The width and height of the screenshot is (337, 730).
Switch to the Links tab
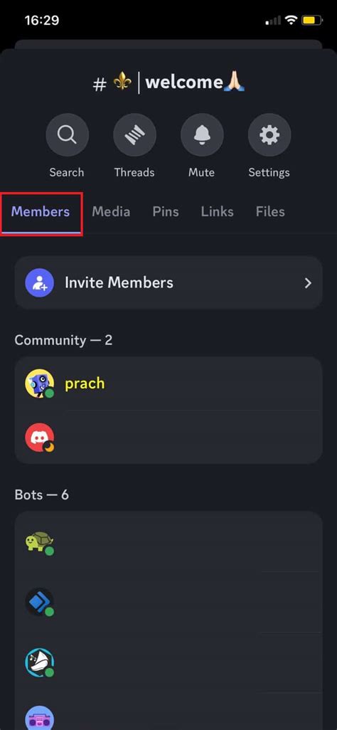click(x=218, y=212)
